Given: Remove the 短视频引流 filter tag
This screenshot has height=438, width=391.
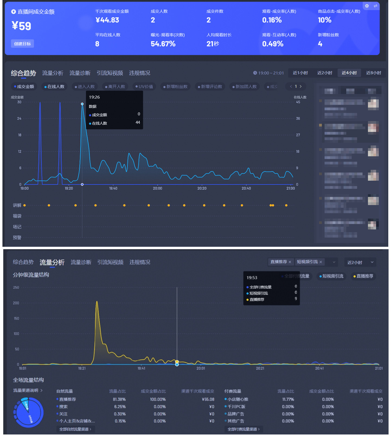Looking at the screenshot, I should click(321, 262).
